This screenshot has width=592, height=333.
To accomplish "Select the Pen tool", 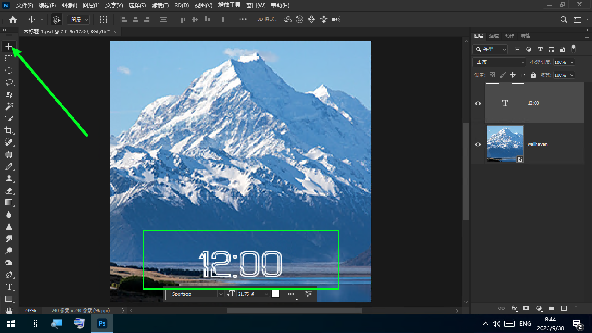I will [9, 275].
